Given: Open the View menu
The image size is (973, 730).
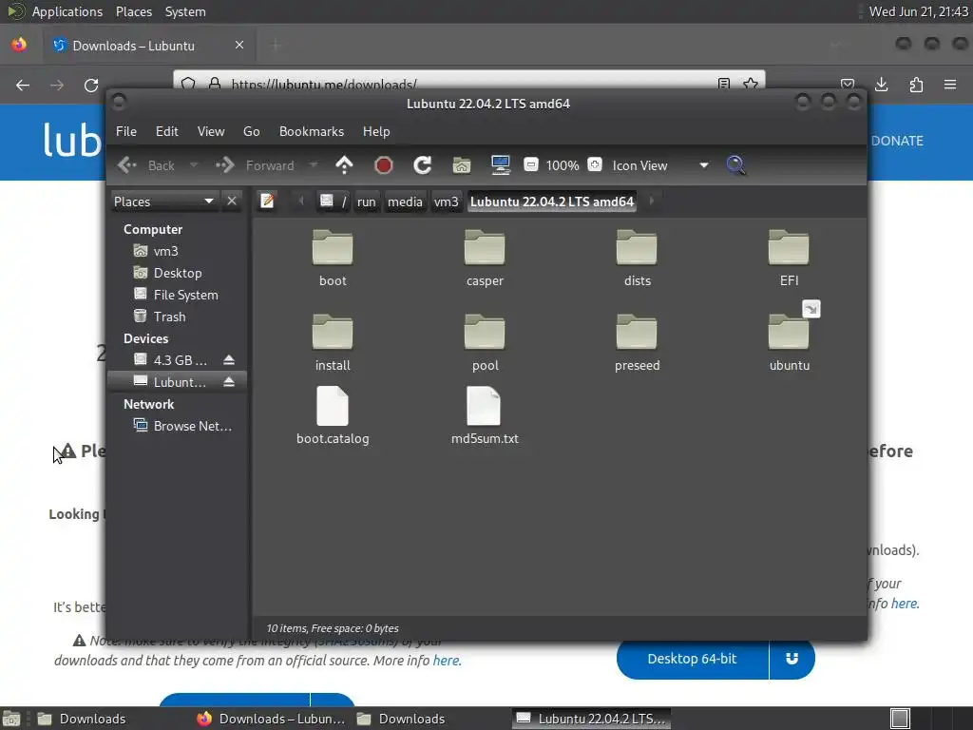Looking at the screenshot, I should (211, 131).
